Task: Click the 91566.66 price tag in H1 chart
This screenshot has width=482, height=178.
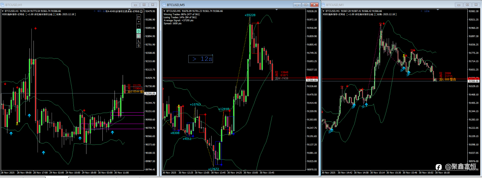Action: point(151,93)
